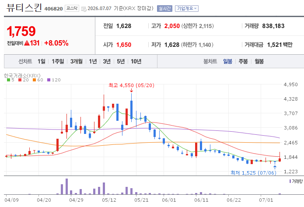Click the lower limit price 하한가 1,140
This screenshot has width=304, height=207.
coord(197,45)
